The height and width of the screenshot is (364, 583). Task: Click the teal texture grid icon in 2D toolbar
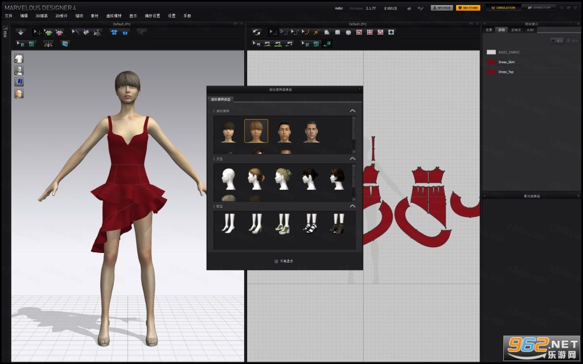click(x=316, y=44)
